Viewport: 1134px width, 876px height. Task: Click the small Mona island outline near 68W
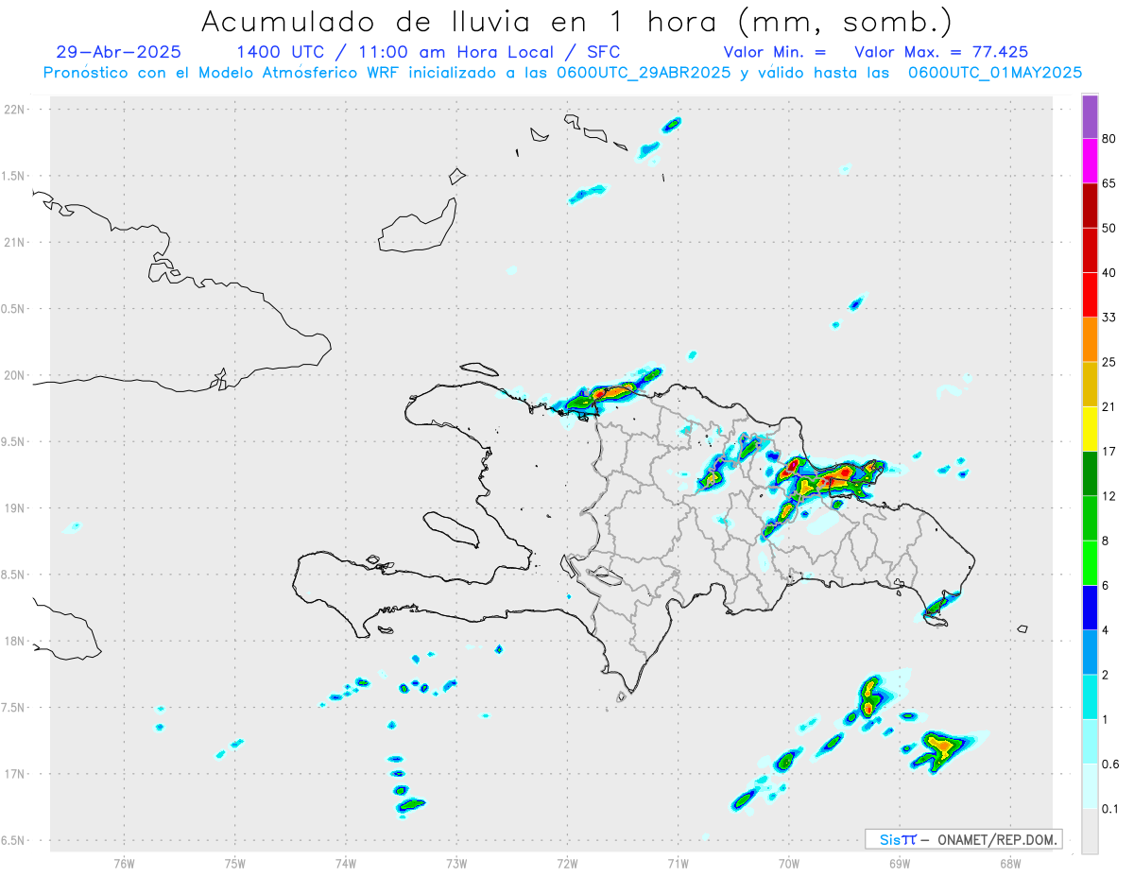1022,629
